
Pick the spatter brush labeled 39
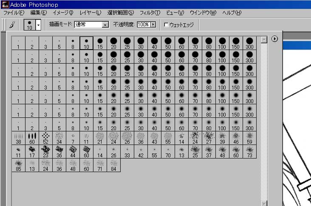pos(222,138)
